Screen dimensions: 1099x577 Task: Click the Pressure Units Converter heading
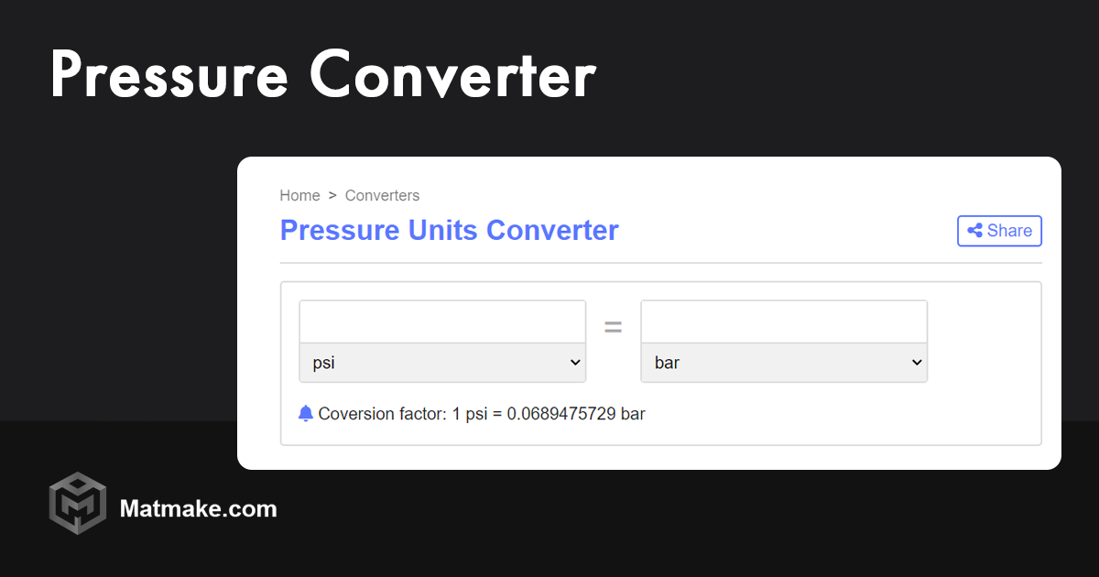449,230
